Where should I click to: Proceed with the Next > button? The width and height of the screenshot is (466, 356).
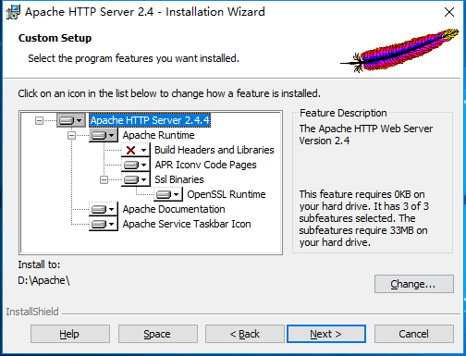[326, 334]
